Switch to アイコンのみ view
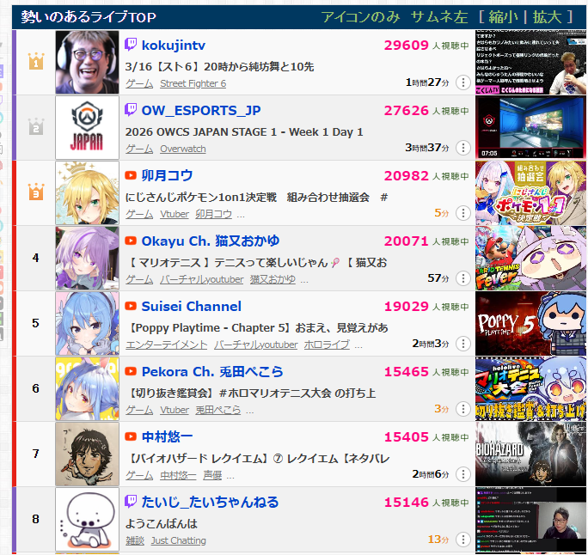Screen dimensions: 588x555 (360, 17)
